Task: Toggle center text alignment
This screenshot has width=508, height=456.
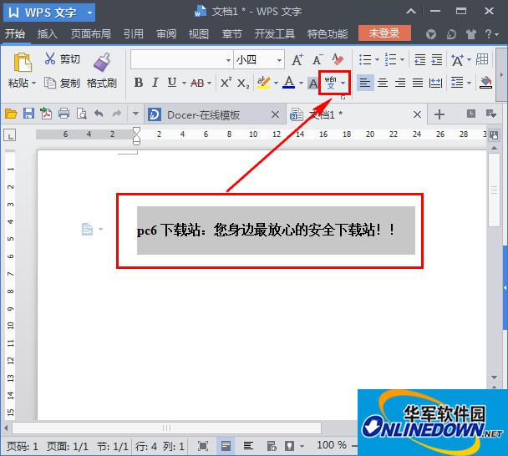Action: (383, 83)
